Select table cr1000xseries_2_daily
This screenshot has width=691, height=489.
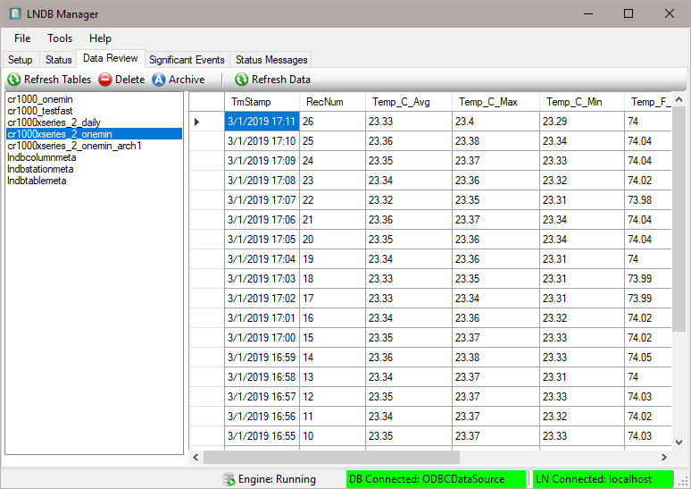click(x=94, y=122)
